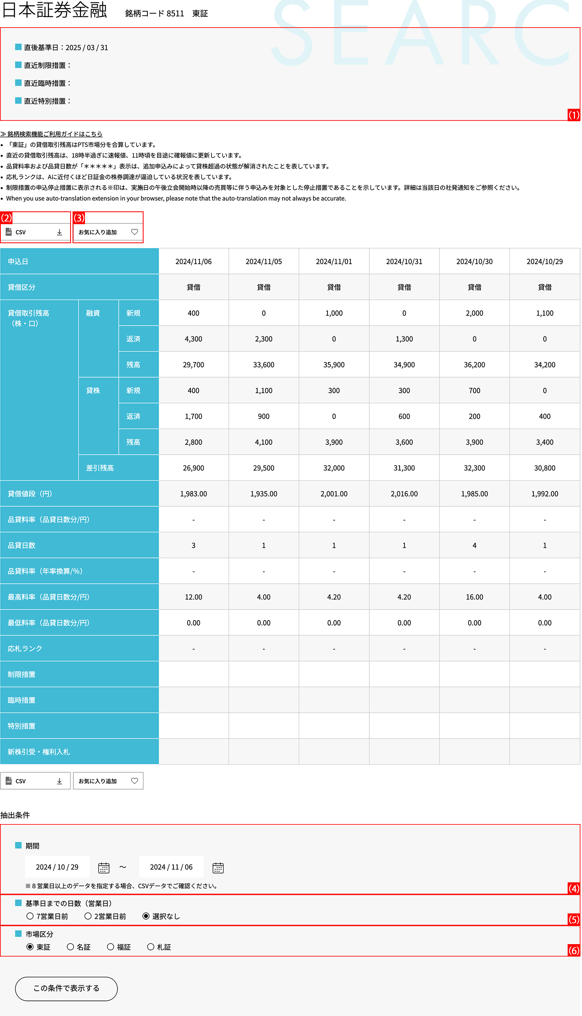The image size is (582, 1016).
Task: Click the 制限措置 row header
Action: (80, 674)
